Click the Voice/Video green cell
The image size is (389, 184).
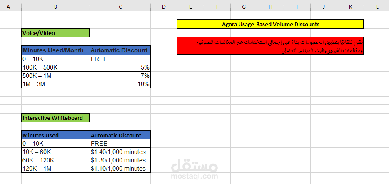pyautogui.click(x=55, y=33)
